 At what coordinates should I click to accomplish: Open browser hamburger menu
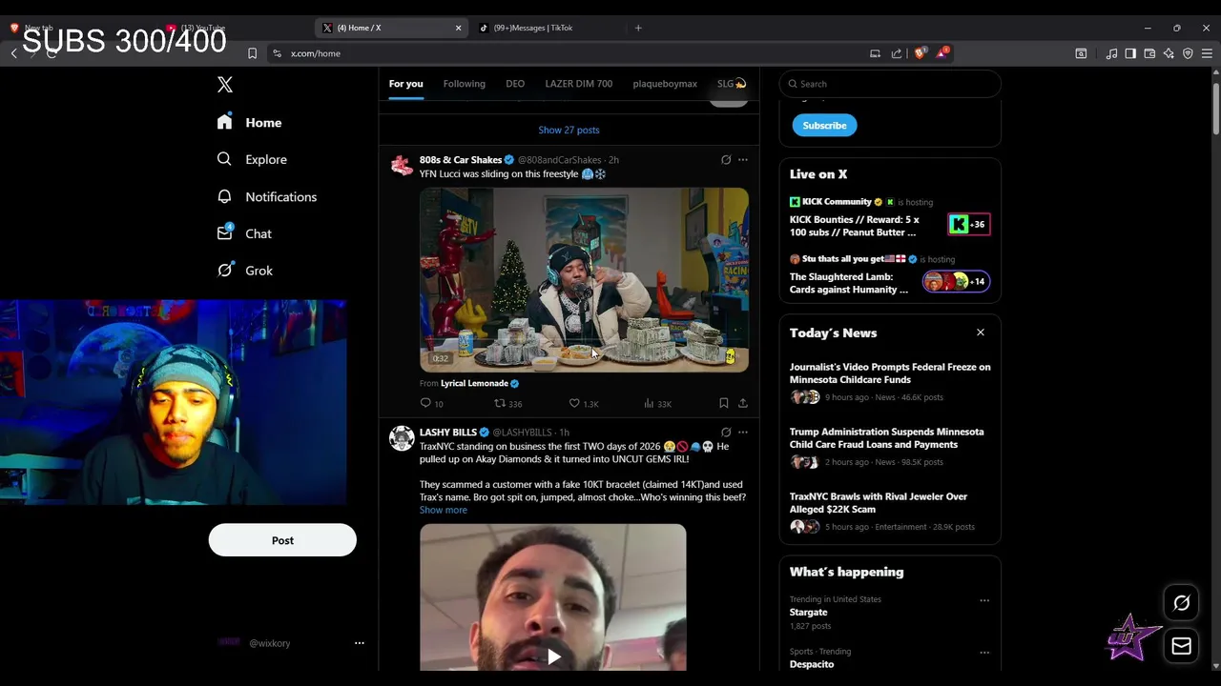tap(1207, 53)
